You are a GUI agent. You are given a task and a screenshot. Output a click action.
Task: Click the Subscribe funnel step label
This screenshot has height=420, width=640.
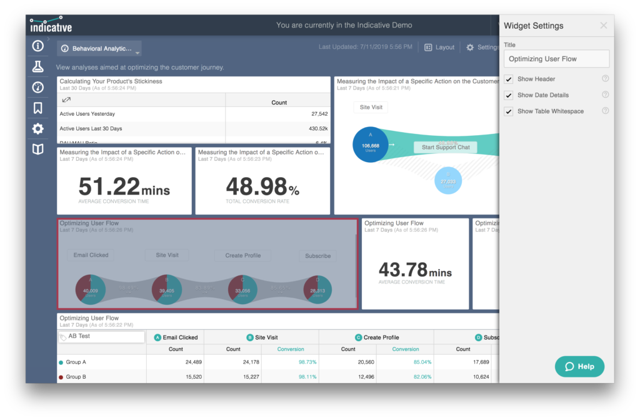(317, 256)
